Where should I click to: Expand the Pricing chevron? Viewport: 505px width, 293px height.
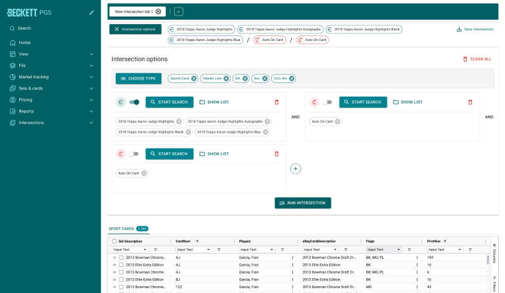tap(91, 100)
